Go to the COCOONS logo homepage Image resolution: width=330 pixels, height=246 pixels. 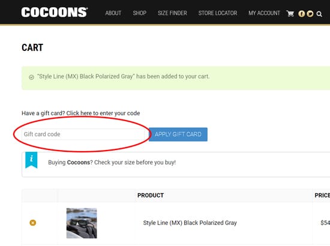[54, 12]
